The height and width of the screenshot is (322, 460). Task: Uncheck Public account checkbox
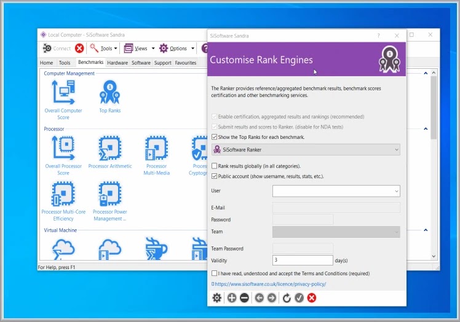click(215, 176)
